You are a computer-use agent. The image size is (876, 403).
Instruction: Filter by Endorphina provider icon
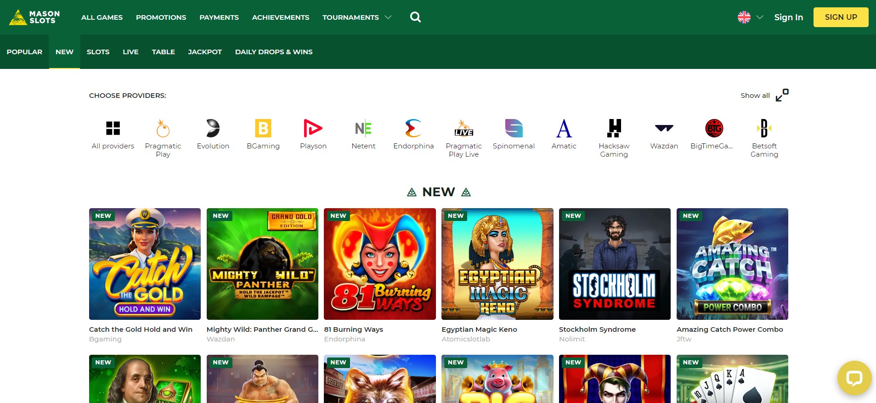pos(413,128)
